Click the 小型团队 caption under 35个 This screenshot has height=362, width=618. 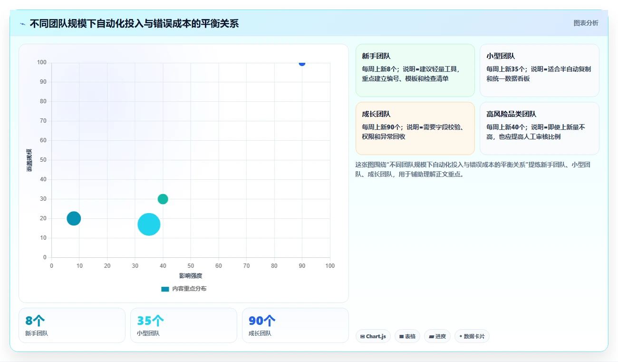[x=148, y=333]
